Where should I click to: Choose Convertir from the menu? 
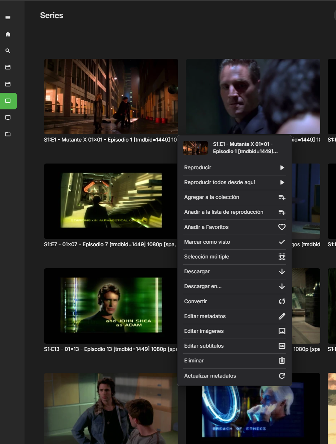[195, 301]
